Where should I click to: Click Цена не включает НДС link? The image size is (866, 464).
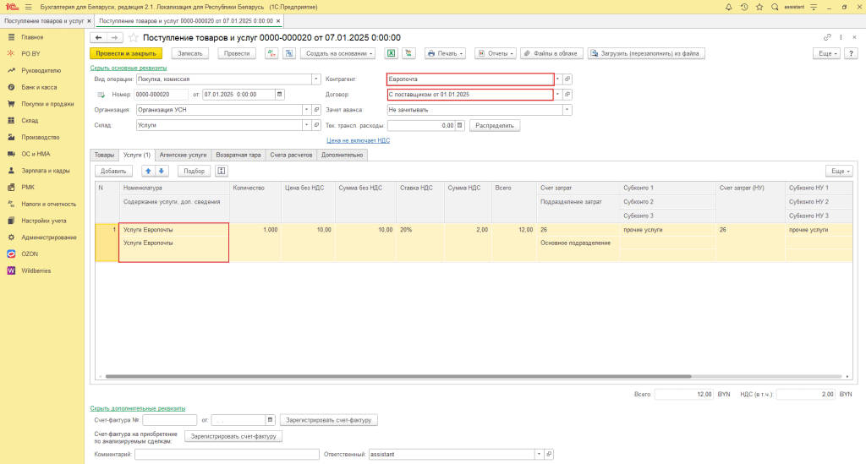(x=358, y=140)
